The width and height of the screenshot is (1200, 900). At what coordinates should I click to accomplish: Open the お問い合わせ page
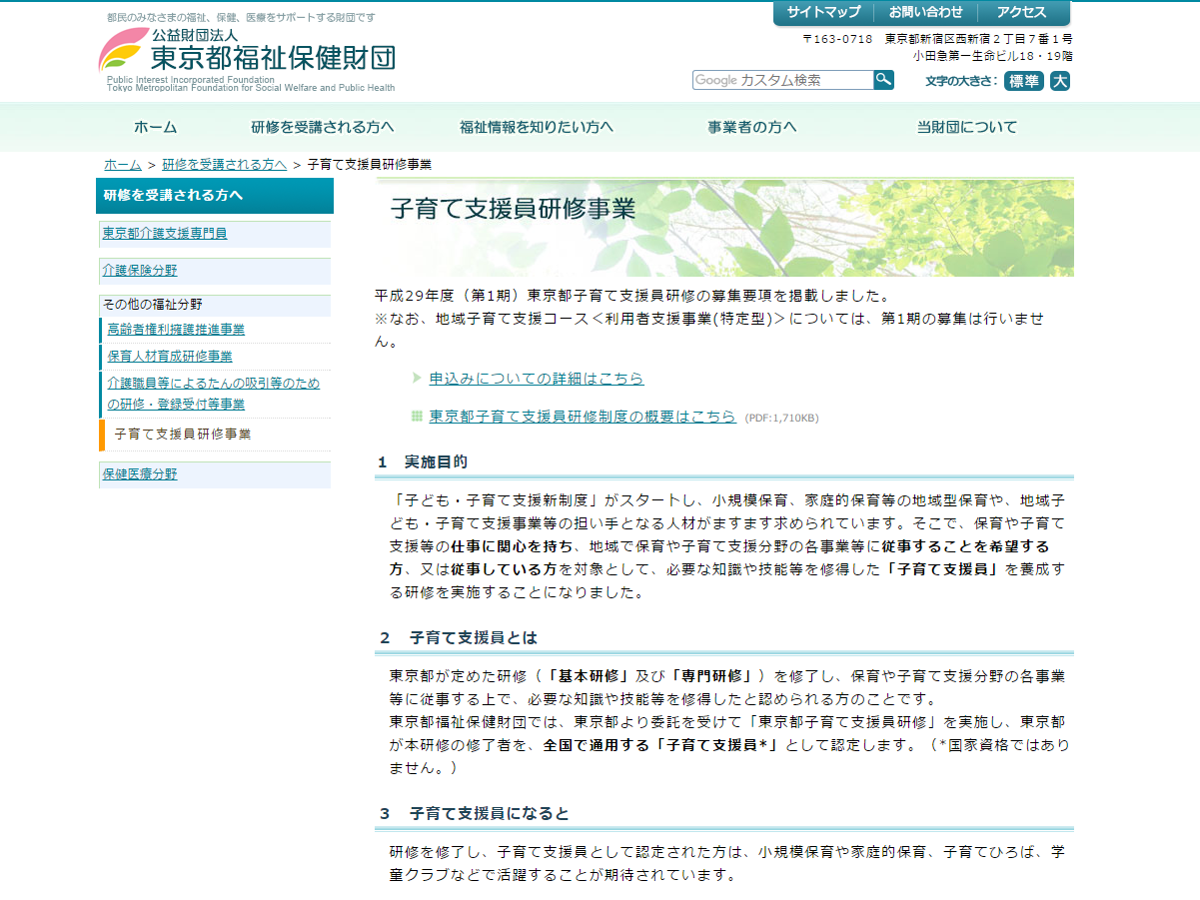[x=925, y=12]
